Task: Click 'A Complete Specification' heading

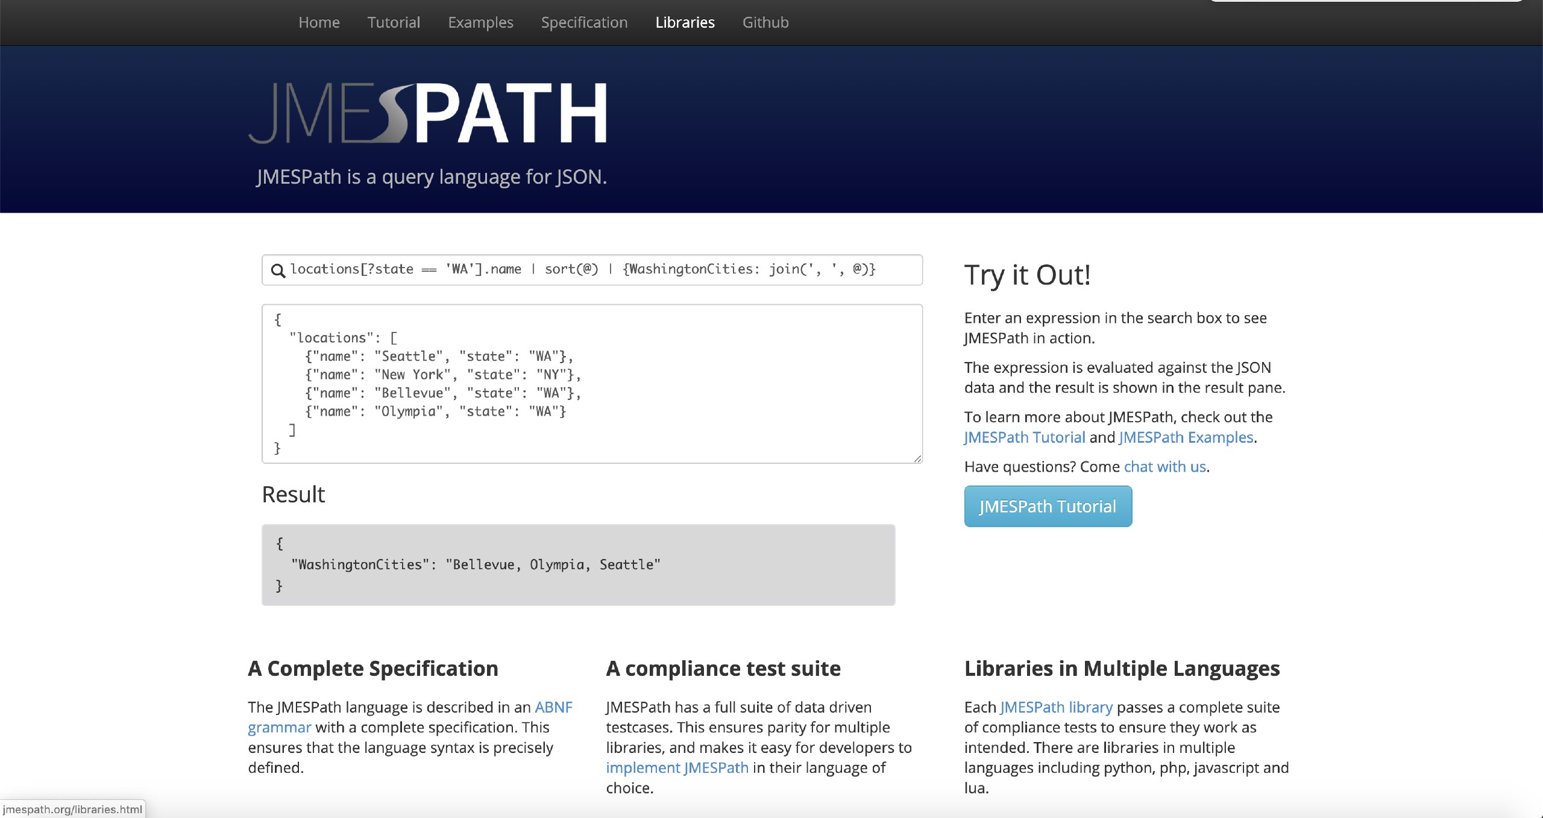Action: [373, 668]
